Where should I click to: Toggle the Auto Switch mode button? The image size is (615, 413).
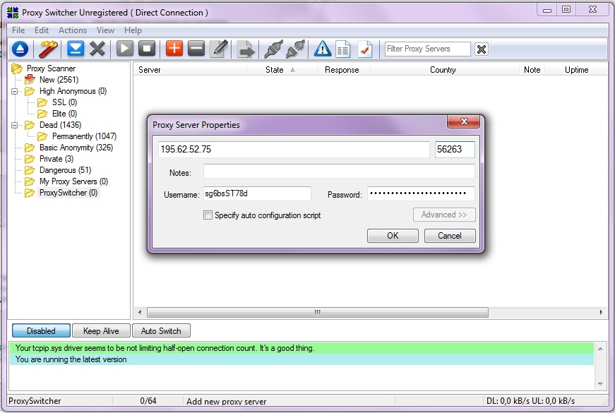[161, 330]
